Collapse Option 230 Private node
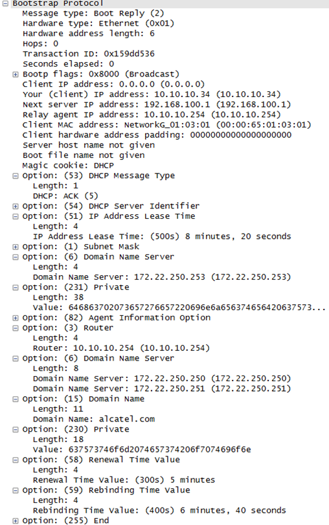Screen dimensions: 329x525 (x=16, y=430)
